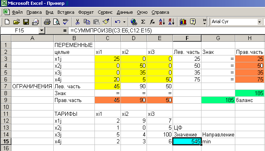This screenshot has height=151, width=265.
Task: Open the Arial Cyr font dropdown
Action: point(260,22)
